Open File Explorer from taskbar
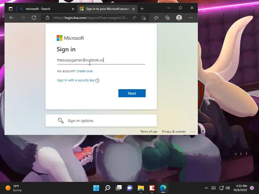The image size is (259, 194). coord(141,188)
